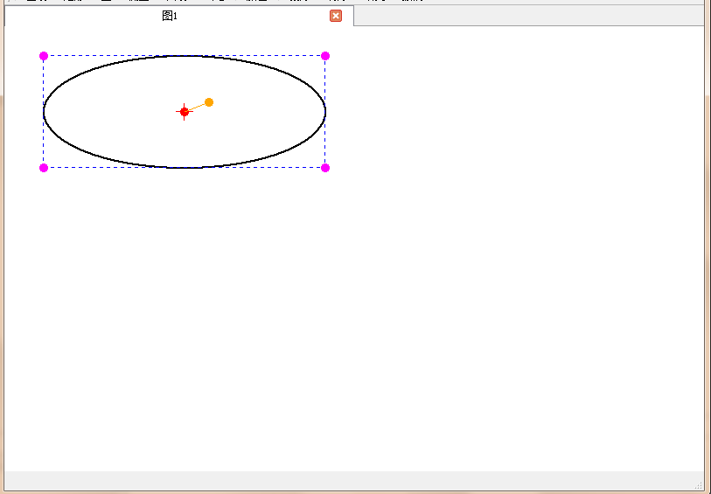
Task: Click the top-left magenta corner handle
Action: (x=44, y=56)
